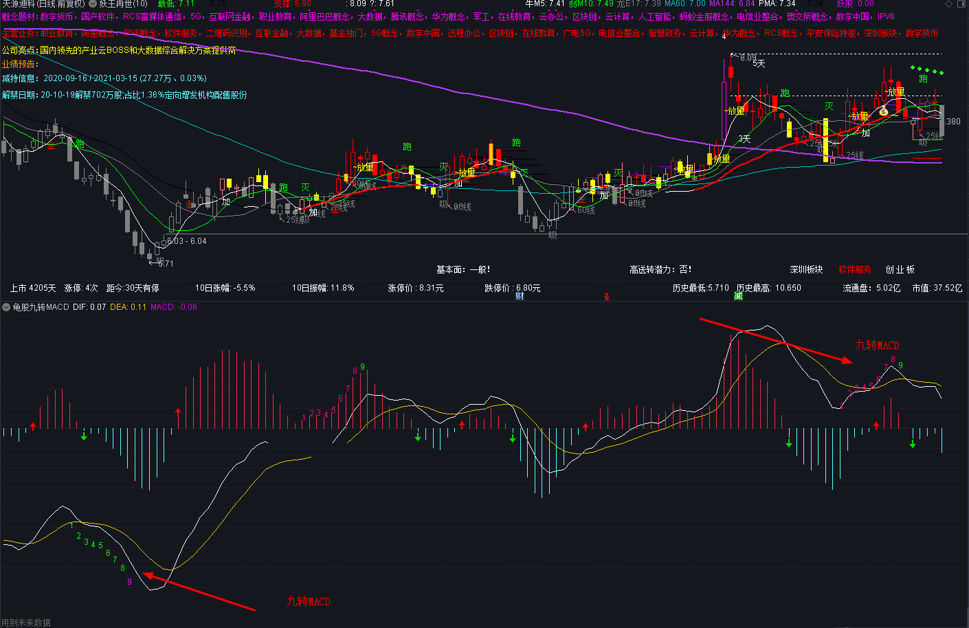Click the 涨停价: 8.31元 statistic
Image resolution: width=969 pixels, height=628 pixels.
416,288
